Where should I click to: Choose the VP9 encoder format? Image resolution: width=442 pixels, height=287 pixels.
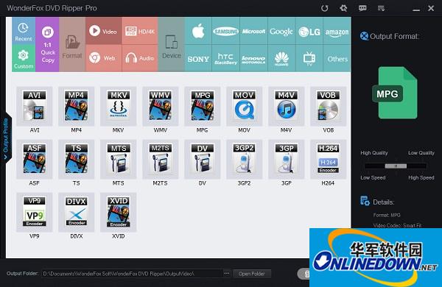[35, 212]
